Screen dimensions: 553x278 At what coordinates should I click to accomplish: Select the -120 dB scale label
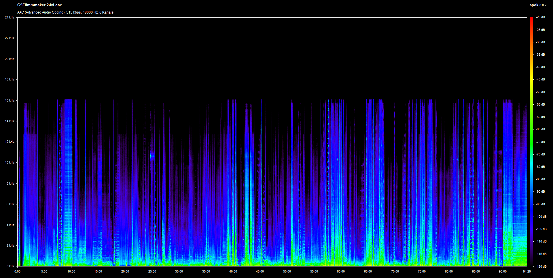(541, 266)
